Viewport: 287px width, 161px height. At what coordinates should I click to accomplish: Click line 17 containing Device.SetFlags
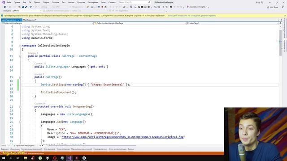(x=86, y=85)
